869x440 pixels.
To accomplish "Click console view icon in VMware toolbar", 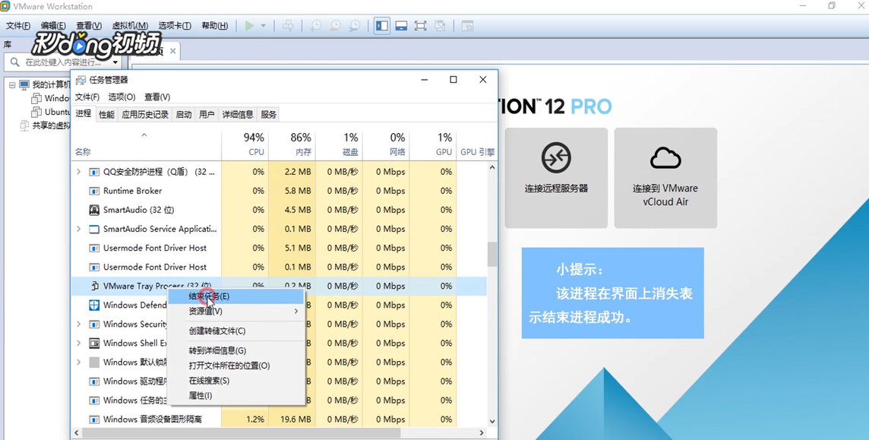I will pos(468,26).
